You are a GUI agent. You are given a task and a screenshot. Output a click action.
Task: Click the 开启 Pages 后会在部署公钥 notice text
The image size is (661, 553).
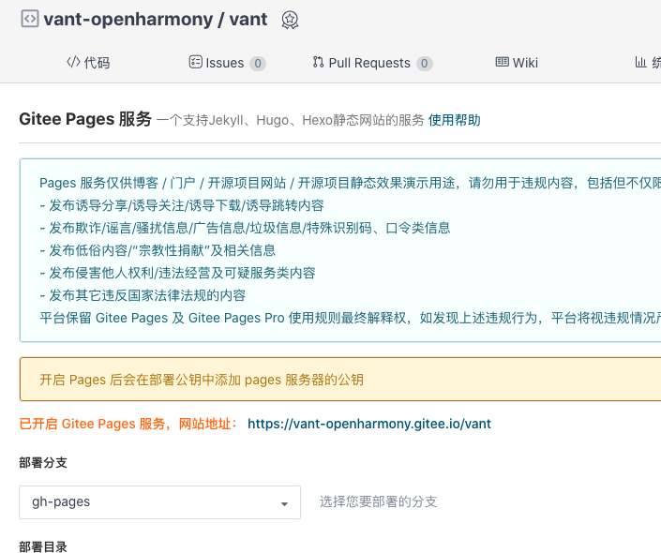point(202,380)
